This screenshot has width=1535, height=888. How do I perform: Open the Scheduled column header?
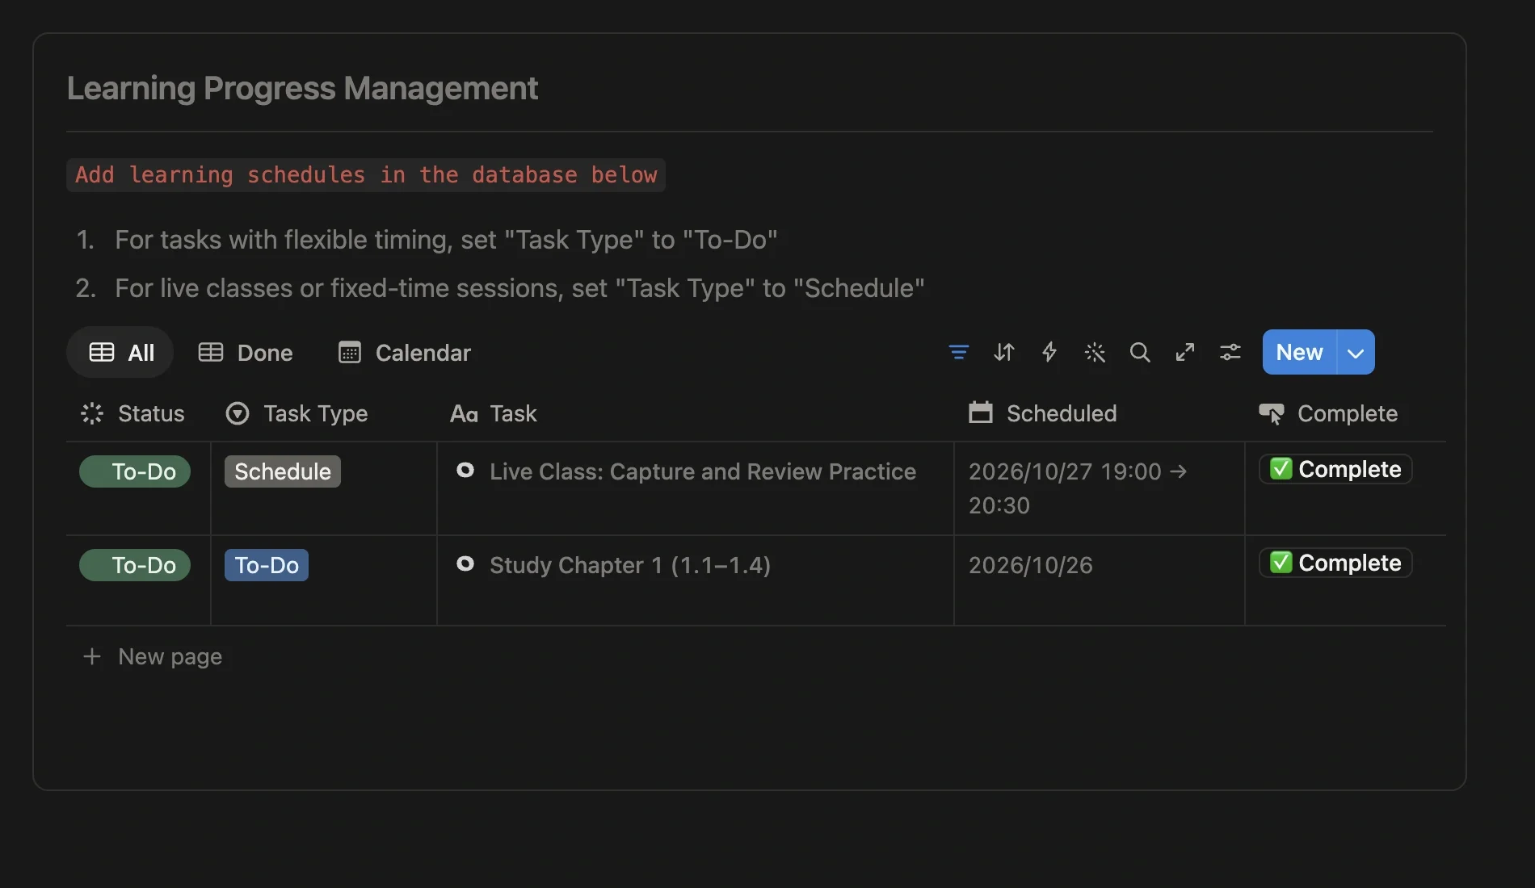pos(1043,413)
